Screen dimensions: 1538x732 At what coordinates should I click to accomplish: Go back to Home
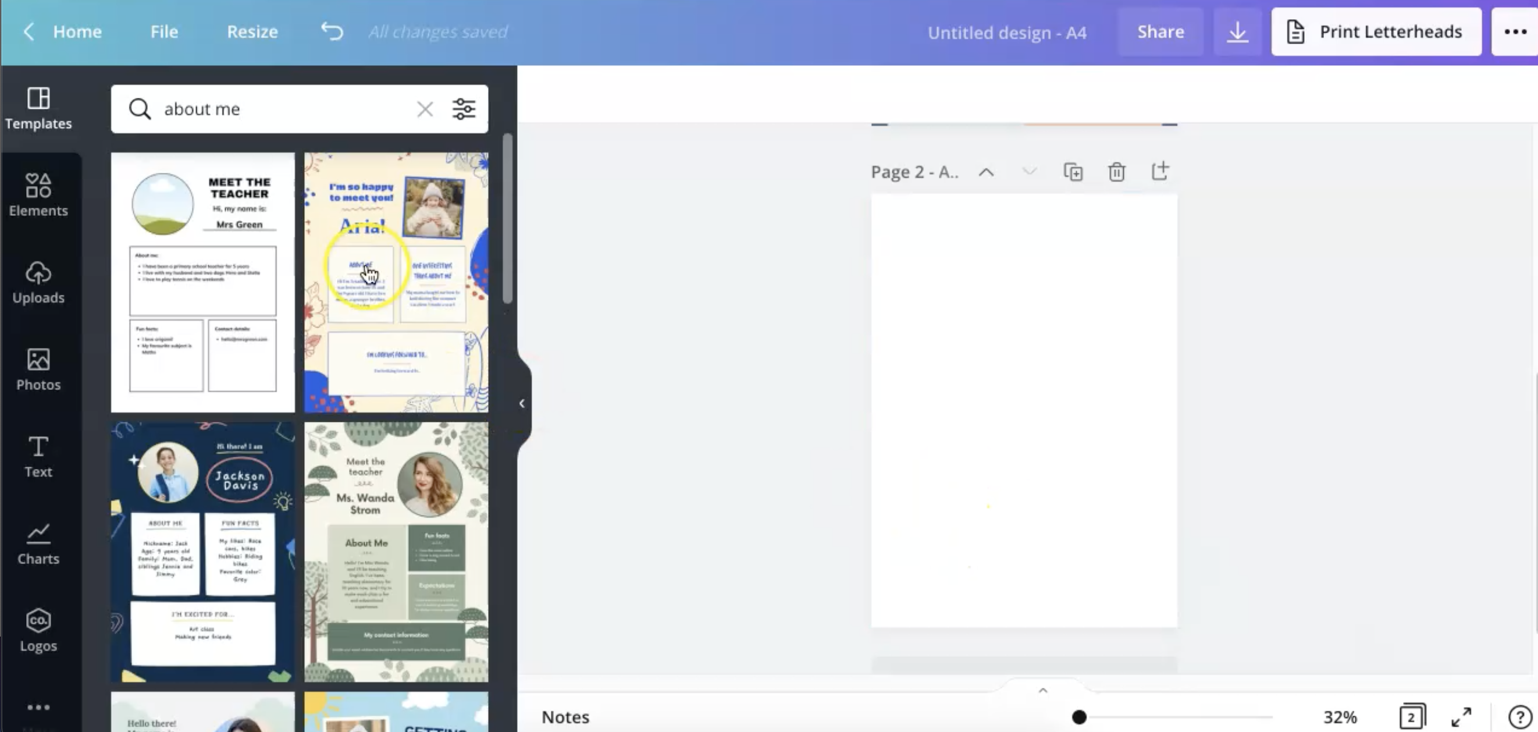(62, 31)
